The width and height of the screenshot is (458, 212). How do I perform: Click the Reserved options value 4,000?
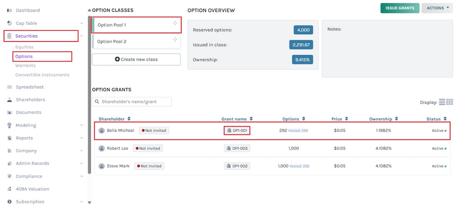click(304, 30)
